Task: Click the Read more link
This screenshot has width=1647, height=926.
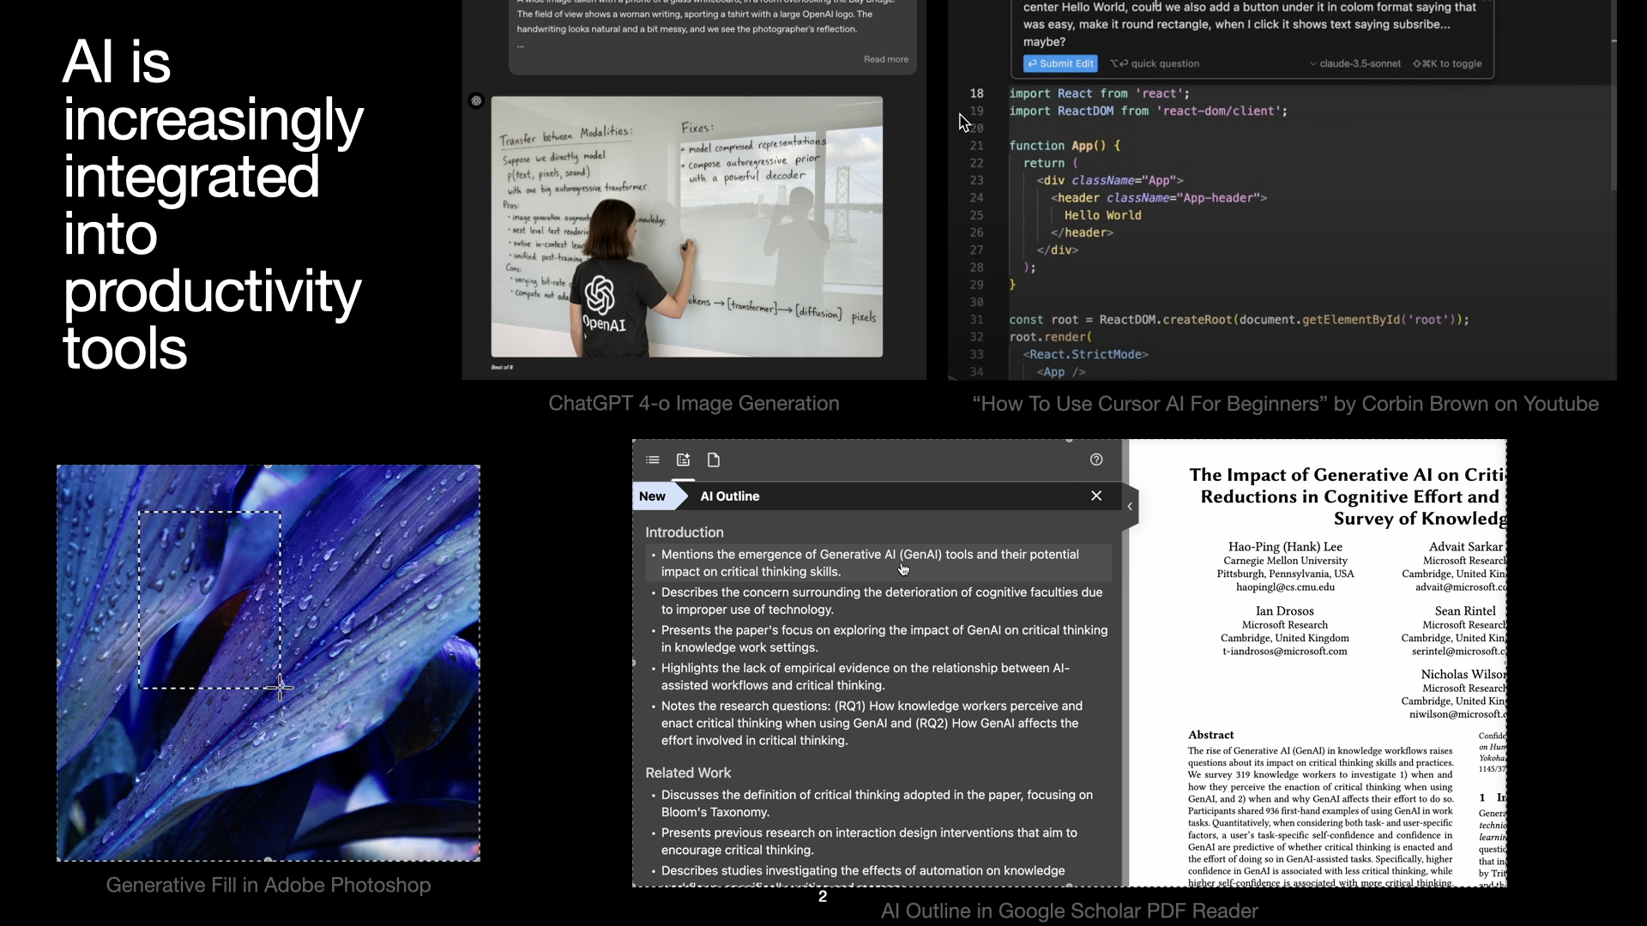Action: [x=886, y=59]
